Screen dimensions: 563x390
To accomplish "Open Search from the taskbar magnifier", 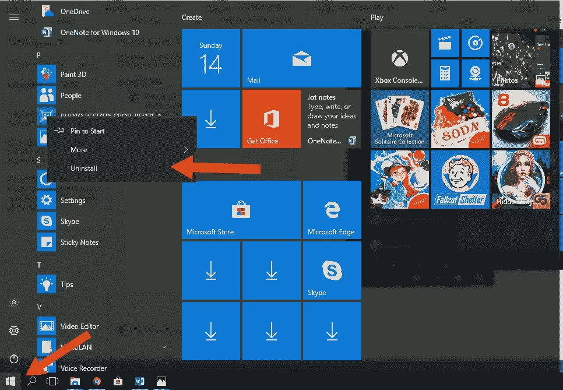I will 31,381.
